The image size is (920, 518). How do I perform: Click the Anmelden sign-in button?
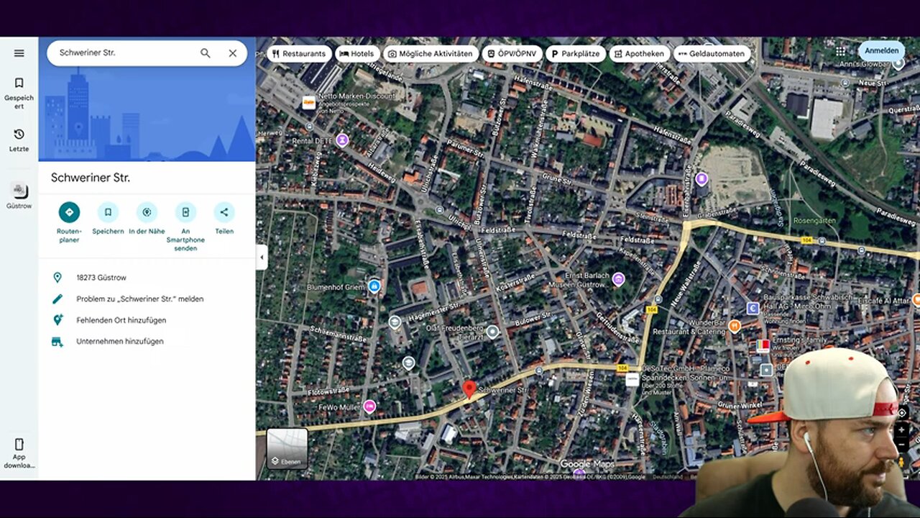[881, 51]
